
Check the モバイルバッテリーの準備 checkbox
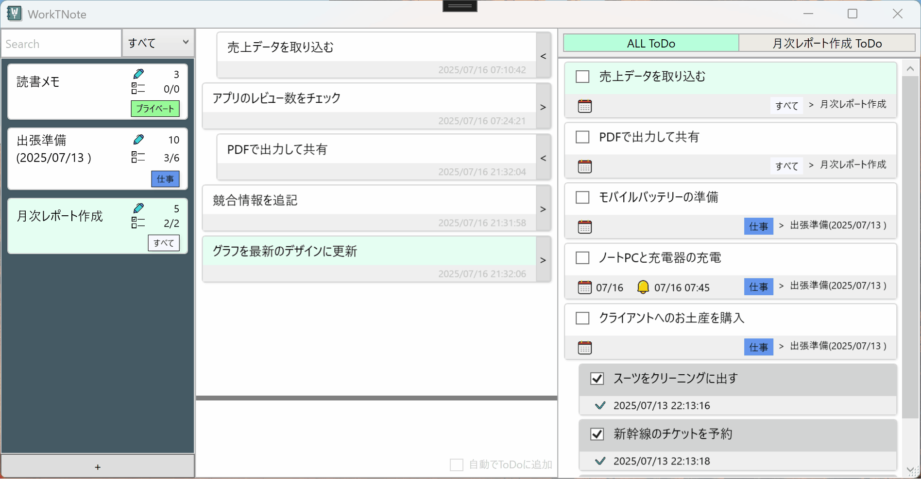coord(582,197)
